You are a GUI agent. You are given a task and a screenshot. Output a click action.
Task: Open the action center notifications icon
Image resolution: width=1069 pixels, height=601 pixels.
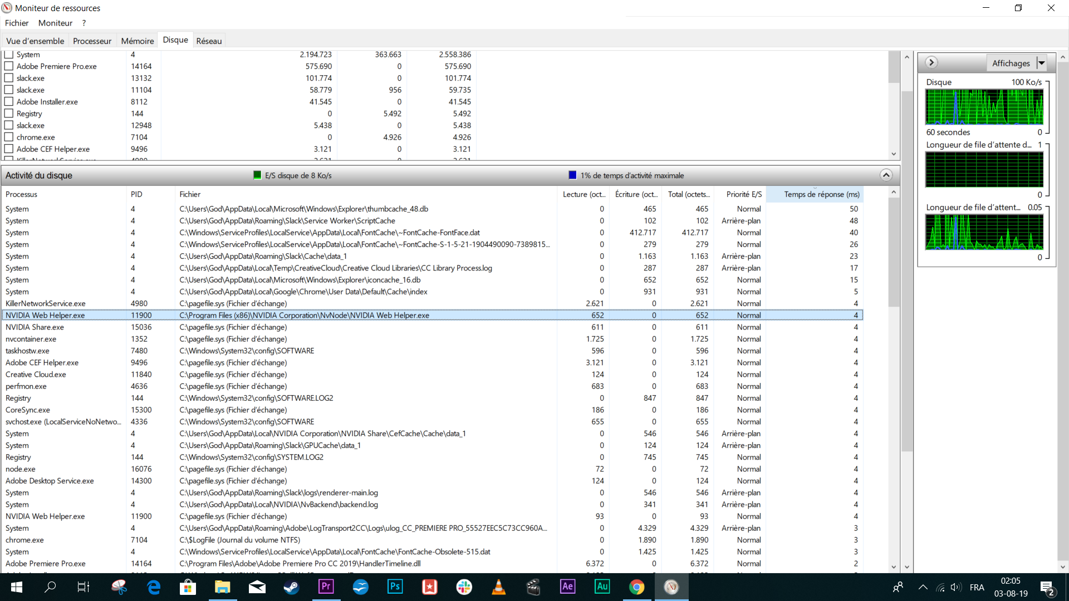(1047, 588)
